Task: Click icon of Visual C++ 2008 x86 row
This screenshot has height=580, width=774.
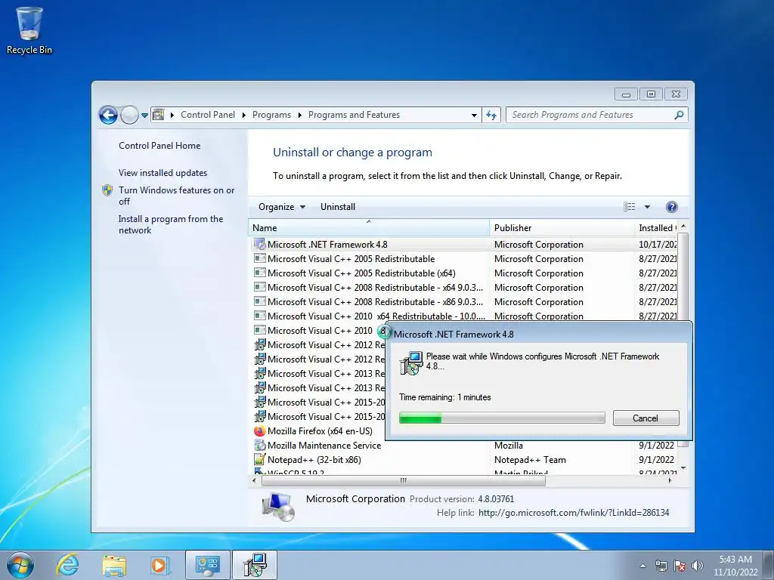Action: (260, 301)
